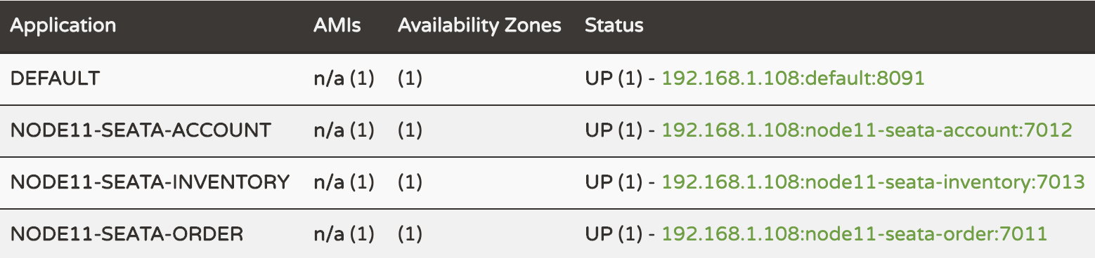Click the UP (1) status for NODE11-SEATA-INVENTORY
The image size is (1095, 258).
coord(614,182)
